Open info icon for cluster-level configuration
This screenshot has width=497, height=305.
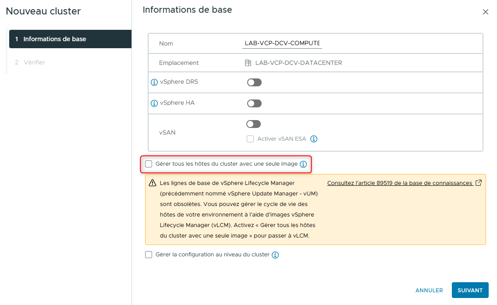tap(275, 255)
